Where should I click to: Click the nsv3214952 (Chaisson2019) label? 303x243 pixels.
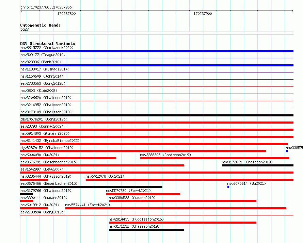coord(46,105)
